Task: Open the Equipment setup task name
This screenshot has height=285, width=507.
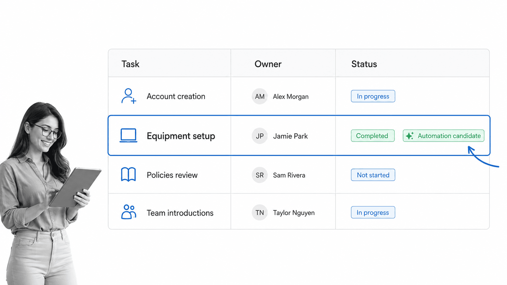Action: (181, 136)
